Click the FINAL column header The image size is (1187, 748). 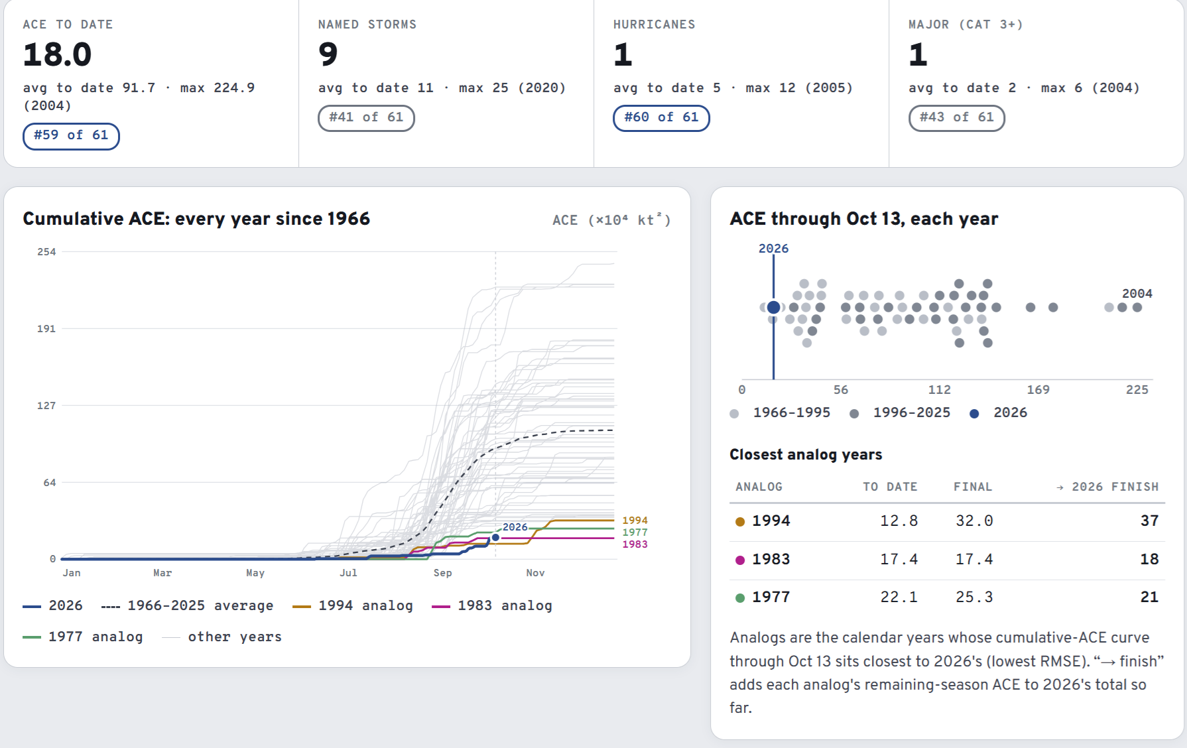(973, 487)
